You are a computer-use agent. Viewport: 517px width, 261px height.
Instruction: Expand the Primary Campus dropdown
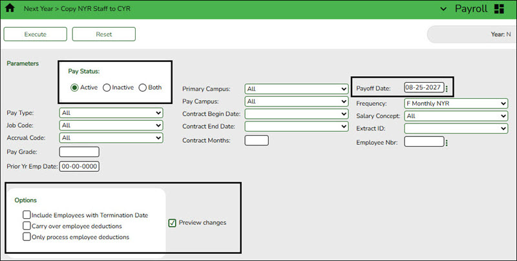297,89
